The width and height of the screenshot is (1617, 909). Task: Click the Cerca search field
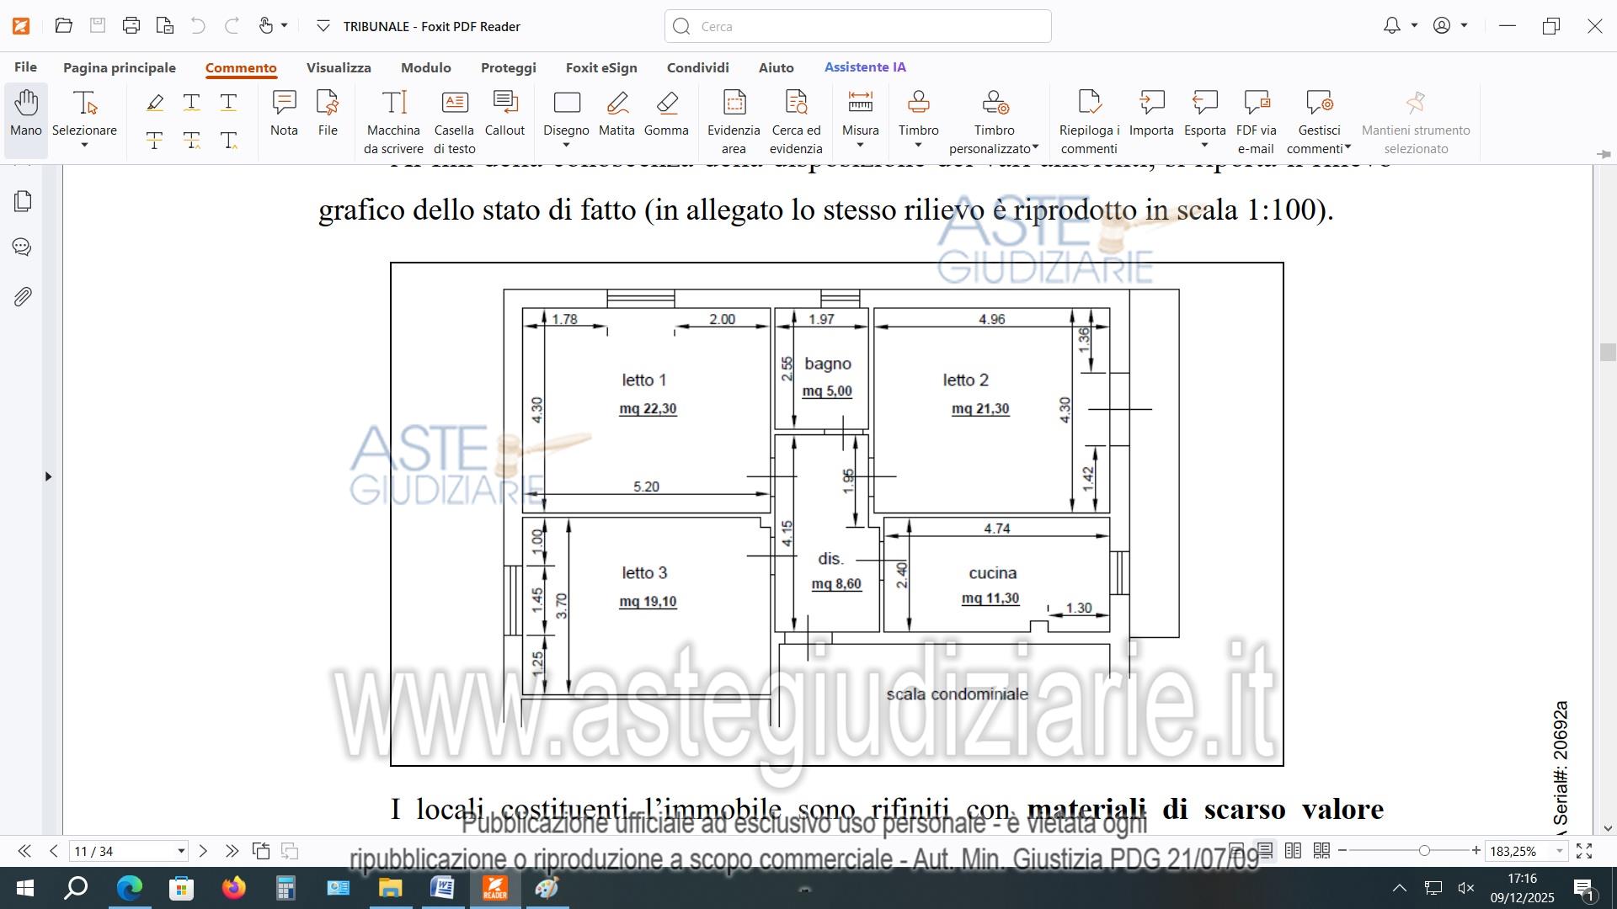pyautogui.click(x=857, y=26)
